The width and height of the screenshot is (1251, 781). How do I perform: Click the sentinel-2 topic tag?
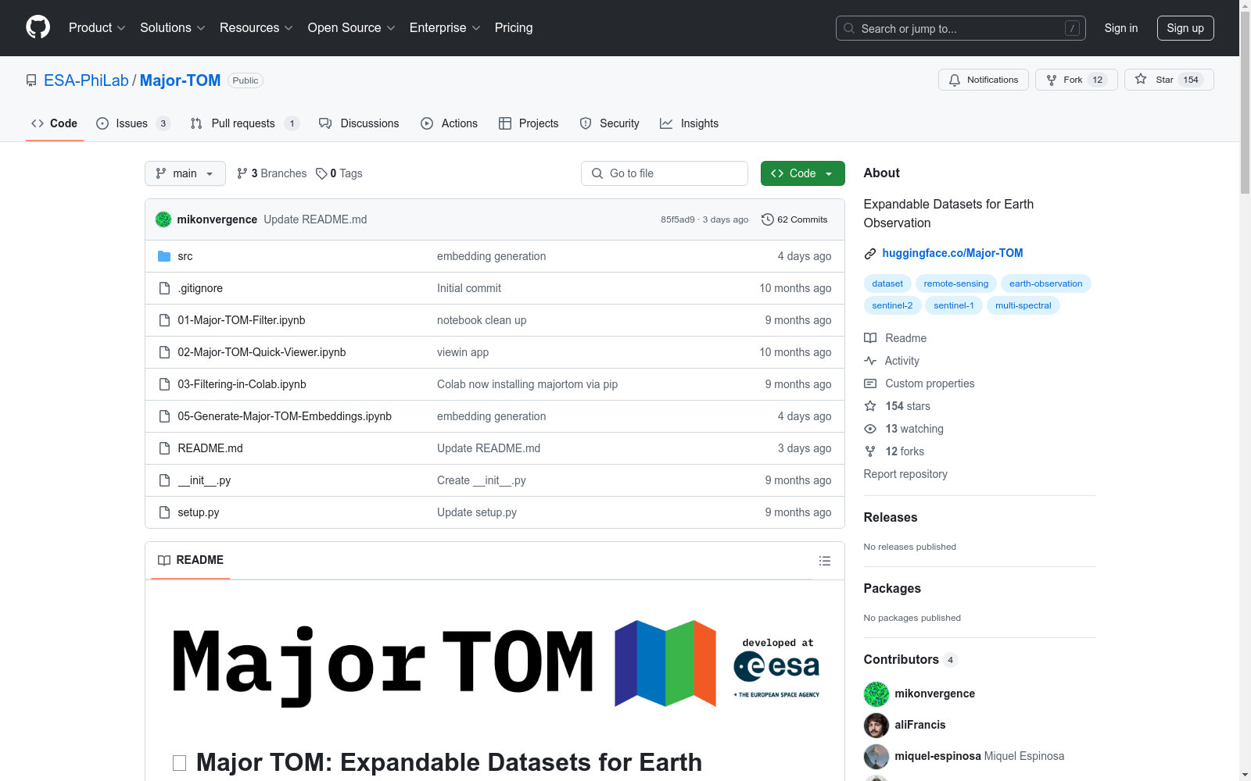pos(892,305)
